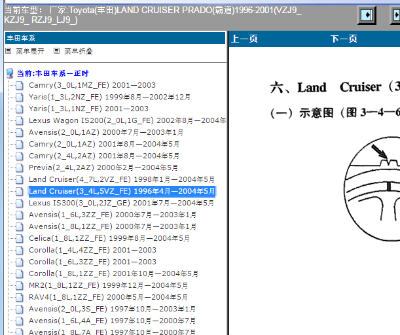400x335 pixels.
Task: Open Corolla(1_6L,3ZZ_FE) 2001-2003
Action: [92, 262]
